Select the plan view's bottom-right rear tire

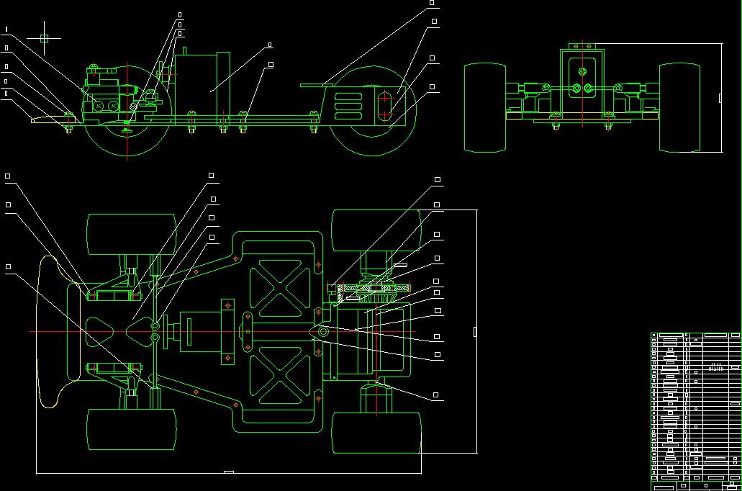(x=376, y=433)
